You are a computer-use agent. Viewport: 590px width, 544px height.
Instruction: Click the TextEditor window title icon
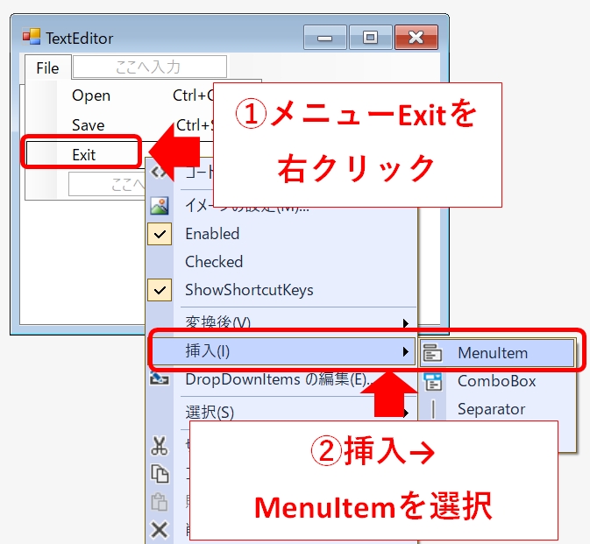click(32, 37)
